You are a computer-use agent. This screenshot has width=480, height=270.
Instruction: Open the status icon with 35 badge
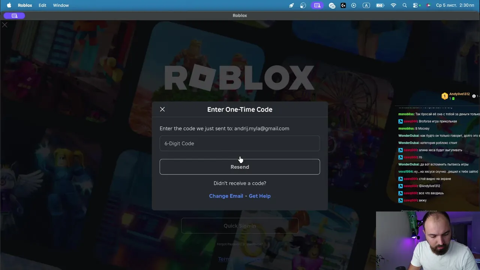[x=332, y=5]
